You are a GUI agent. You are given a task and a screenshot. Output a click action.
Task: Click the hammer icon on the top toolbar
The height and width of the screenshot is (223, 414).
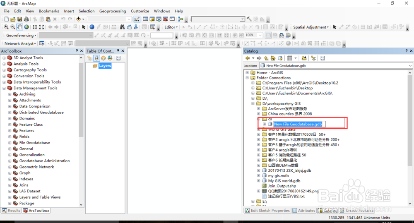coord(249,19)
